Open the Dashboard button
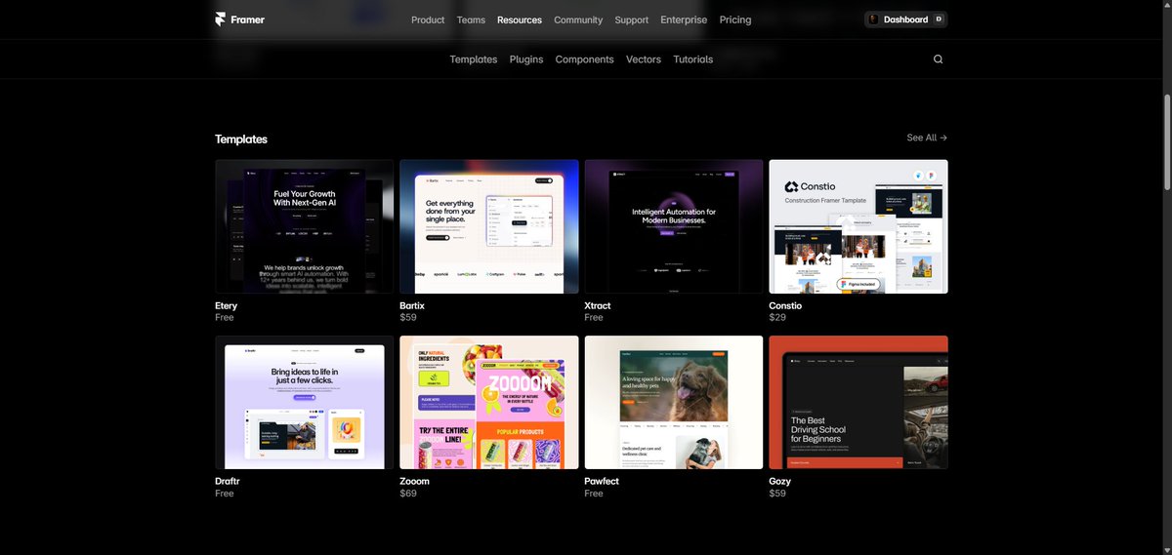1172x555 pixels. [x=905, y=20]
